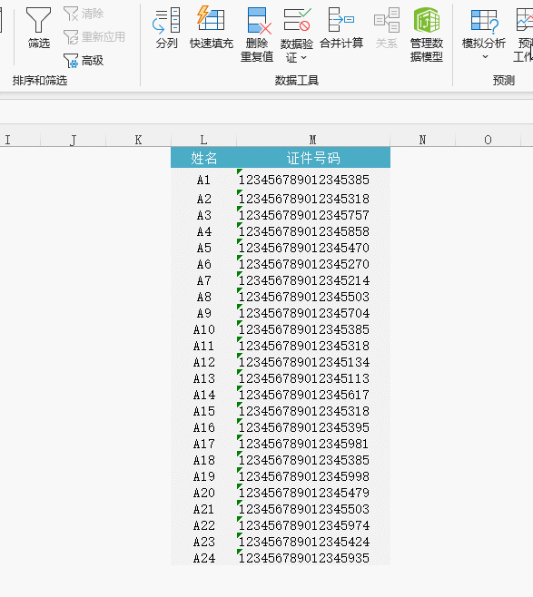Click the 预测工作表 forecast sheet icon
The image size is (533, 597).
pyautogui.click(x=525, y=20)
